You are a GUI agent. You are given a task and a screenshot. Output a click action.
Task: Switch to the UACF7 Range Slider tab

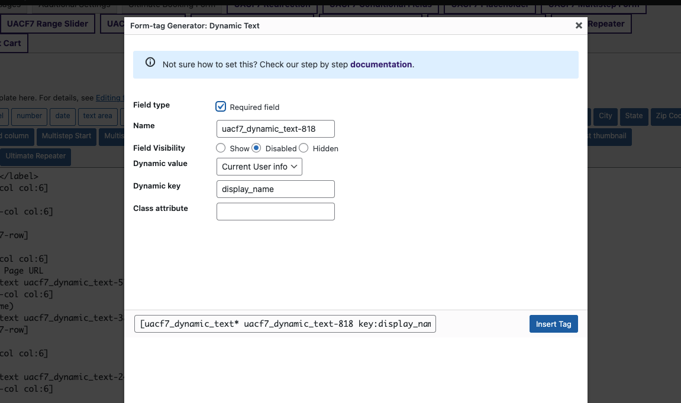(x=47, y=24)
